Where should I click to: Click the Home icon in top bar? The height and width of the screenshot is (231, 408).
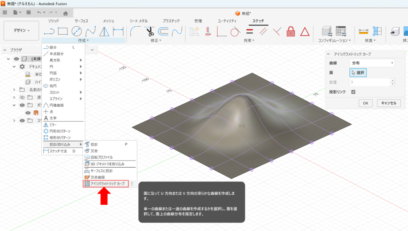pyautogui.click(x=65, y=13)
